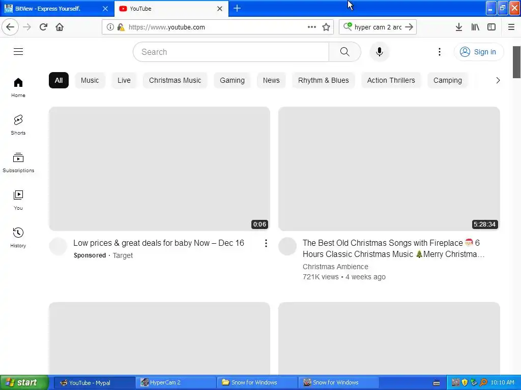
Task: Switch to the BitView tab
Action: (57, 8)
